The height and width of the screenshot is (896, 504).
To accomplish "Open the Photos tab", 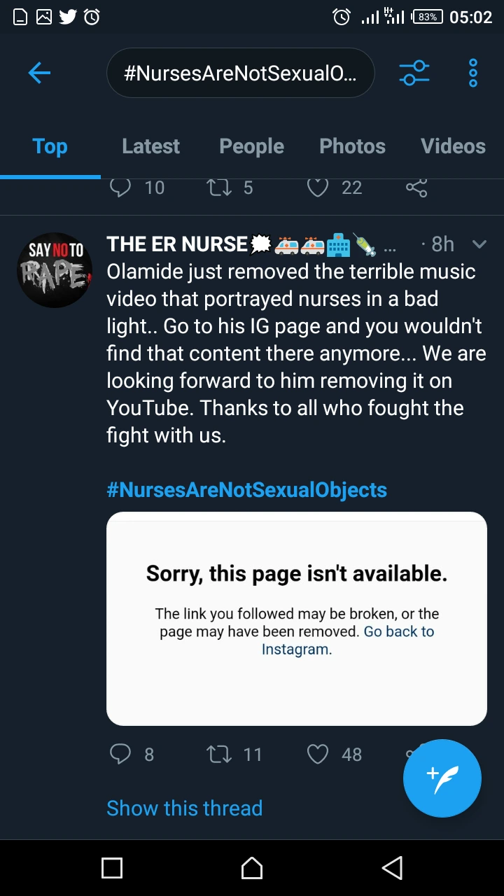I will click(x=352, y=146).
